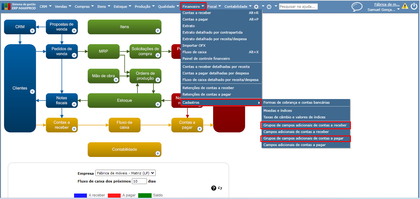
Task: Expand the Cadastros submenu
Action: [x=221, y=102]
